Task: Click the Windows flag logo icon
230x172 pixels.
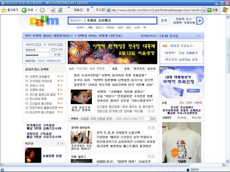Action: [x=225, y=10]
